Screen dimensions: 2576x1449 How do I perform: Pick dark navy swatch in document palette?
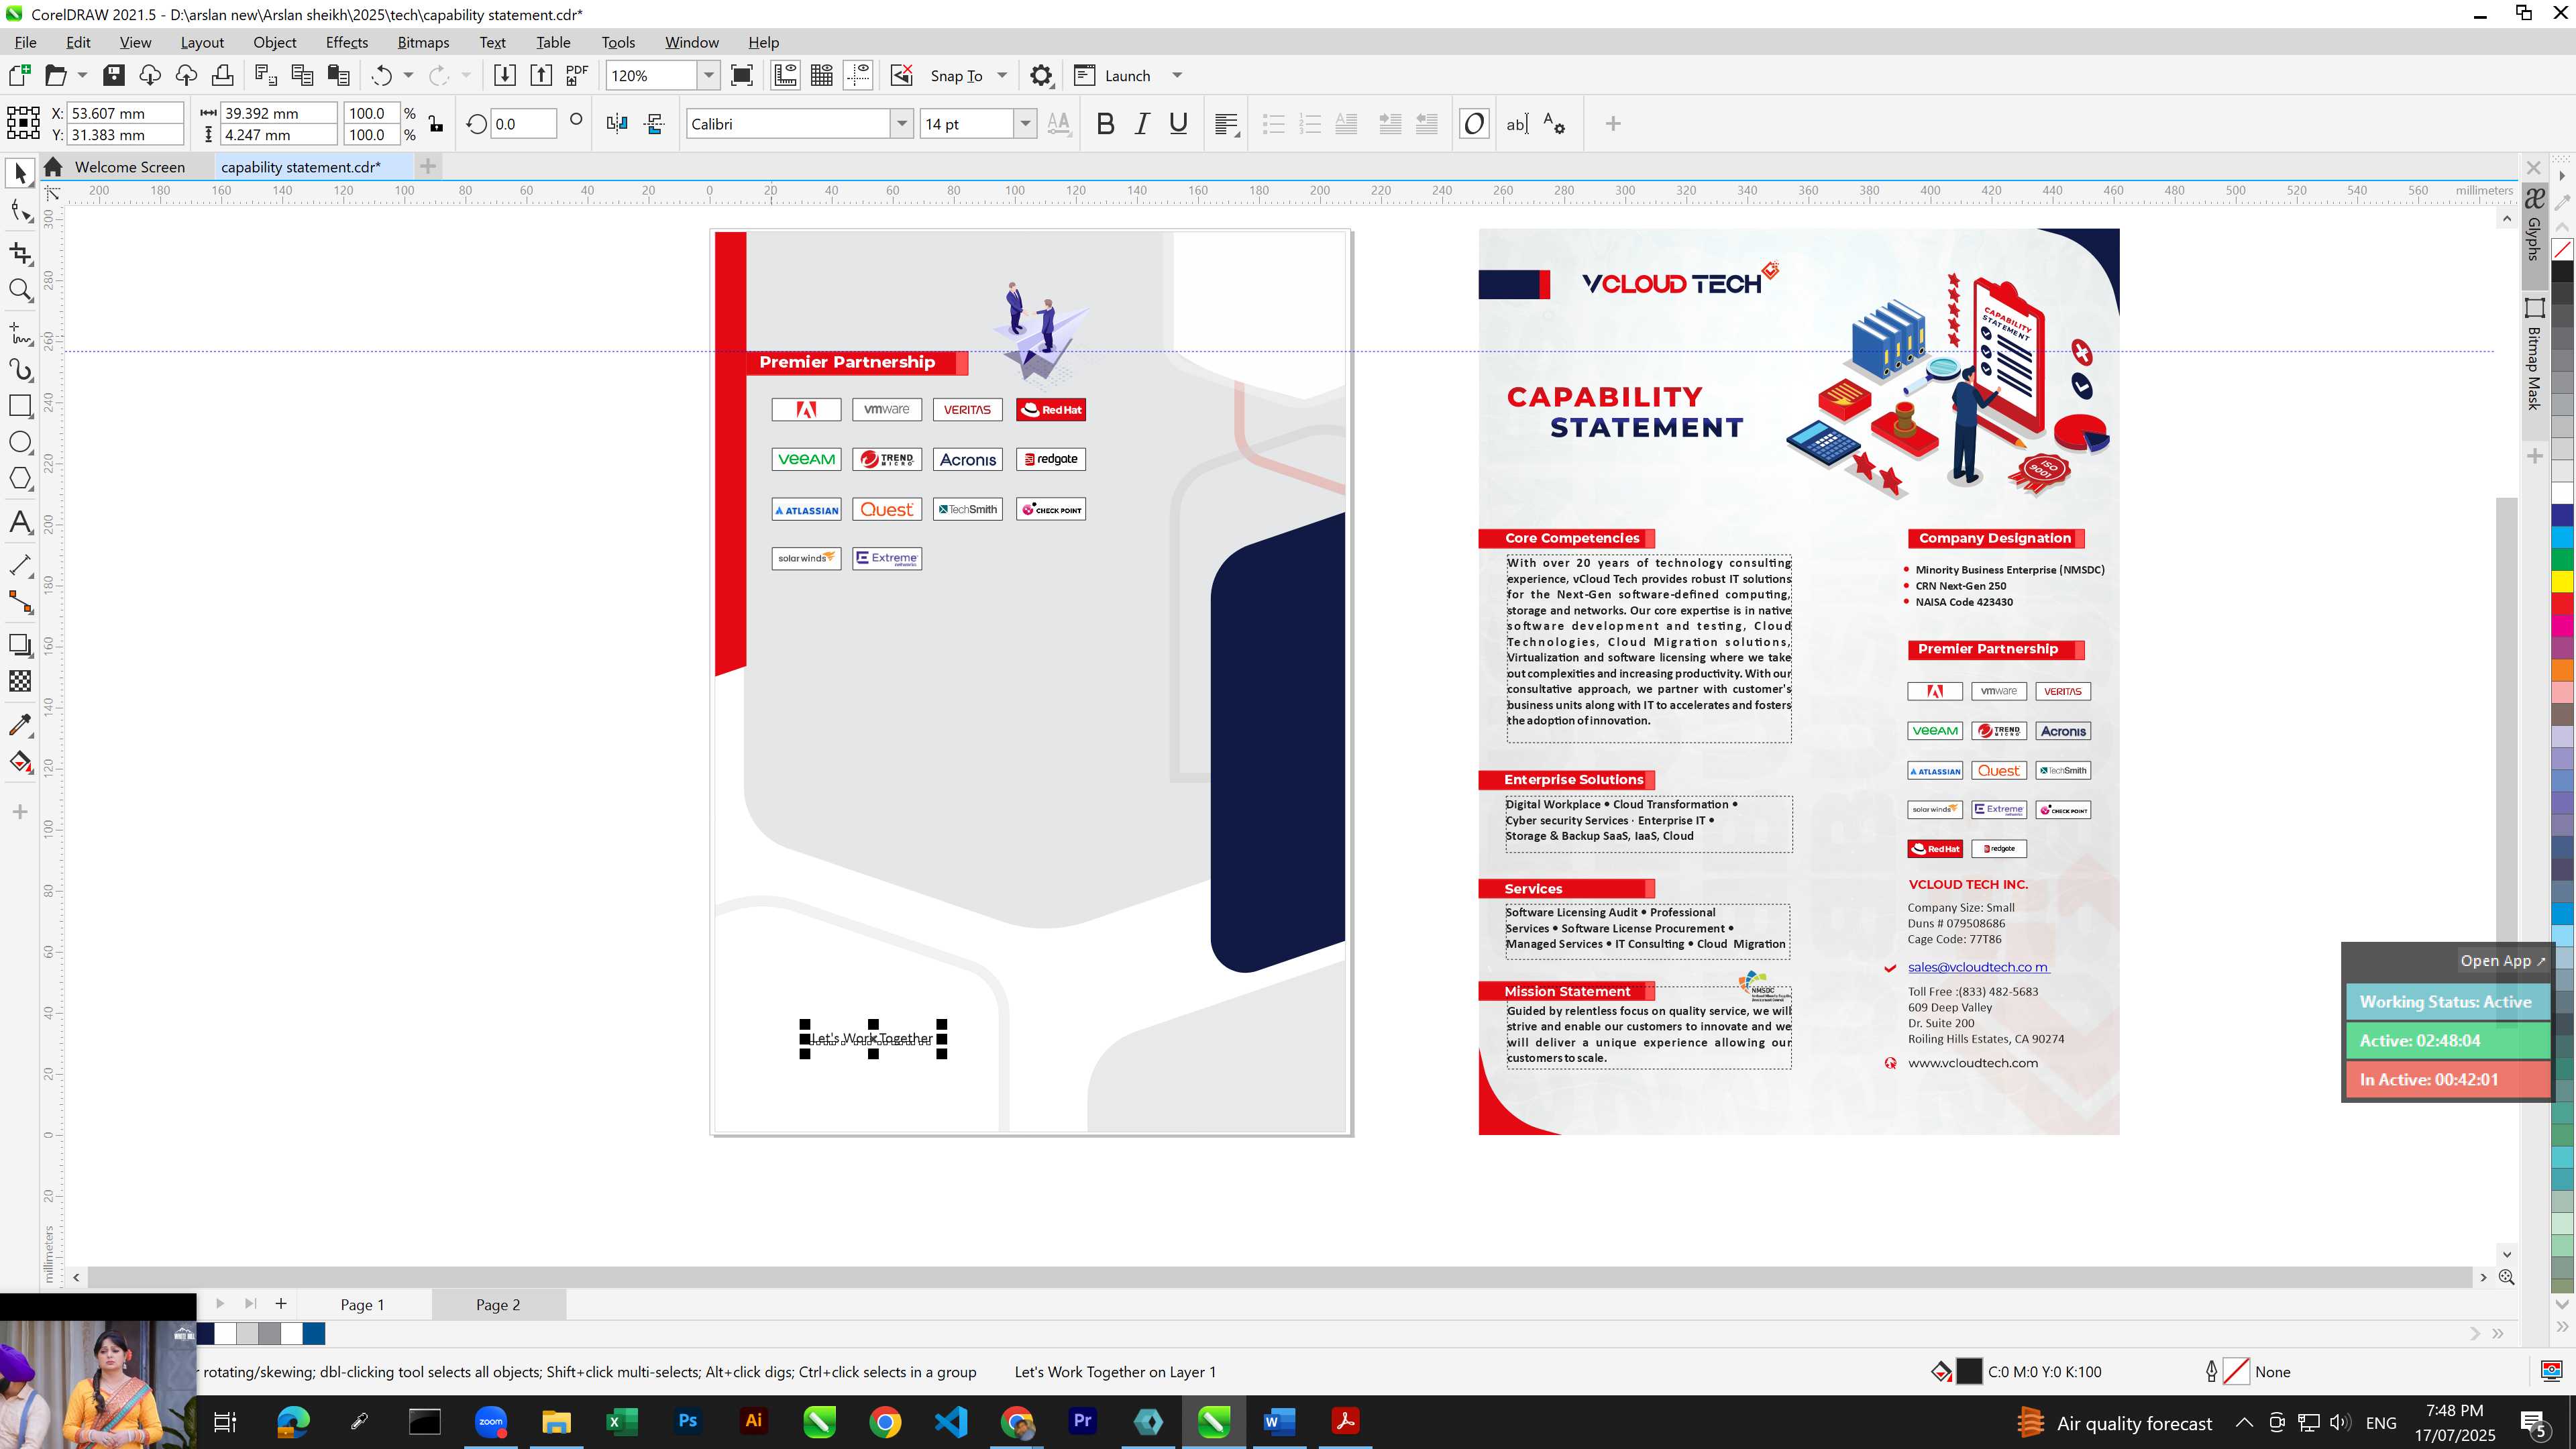coord(205,1333)
